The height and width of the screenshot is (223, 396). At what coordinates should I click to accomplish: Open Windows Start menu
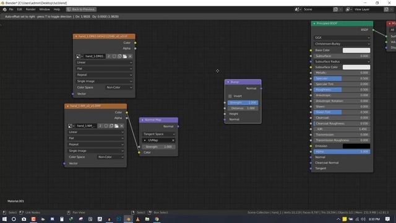point(4,219)
